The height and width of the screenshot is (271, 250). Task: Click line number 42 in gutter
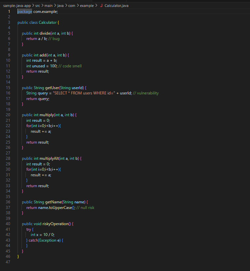tap(8, 235)
